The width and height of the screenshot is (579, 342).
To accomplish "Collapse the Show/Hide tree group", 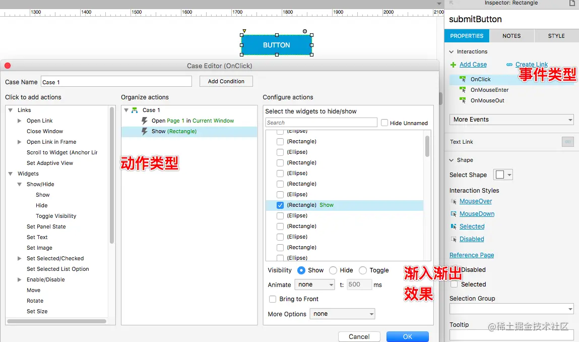I will coord(19,185).
